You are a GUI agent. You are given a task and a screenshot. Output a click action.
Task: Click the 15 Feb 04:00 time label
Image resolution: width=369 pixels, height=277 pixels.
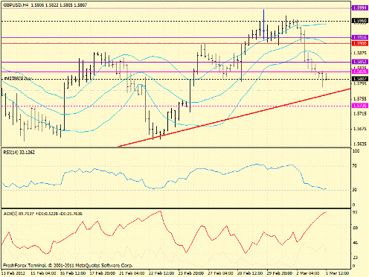pos(43,273)
